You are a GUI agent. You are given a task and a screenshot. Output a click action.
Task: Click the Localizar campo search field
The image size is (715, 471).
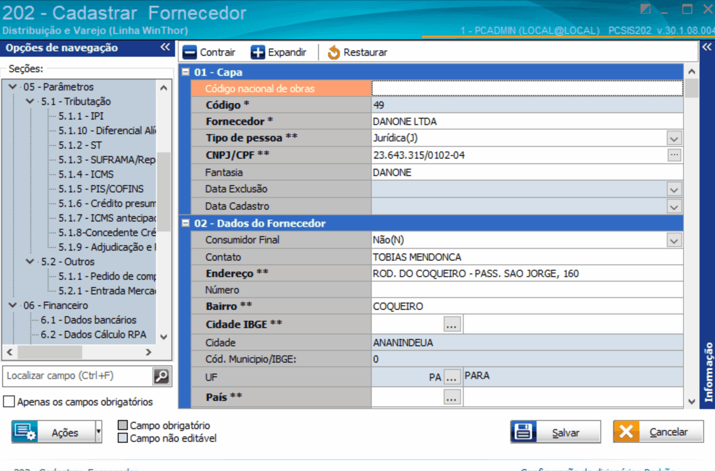(78, 376)
